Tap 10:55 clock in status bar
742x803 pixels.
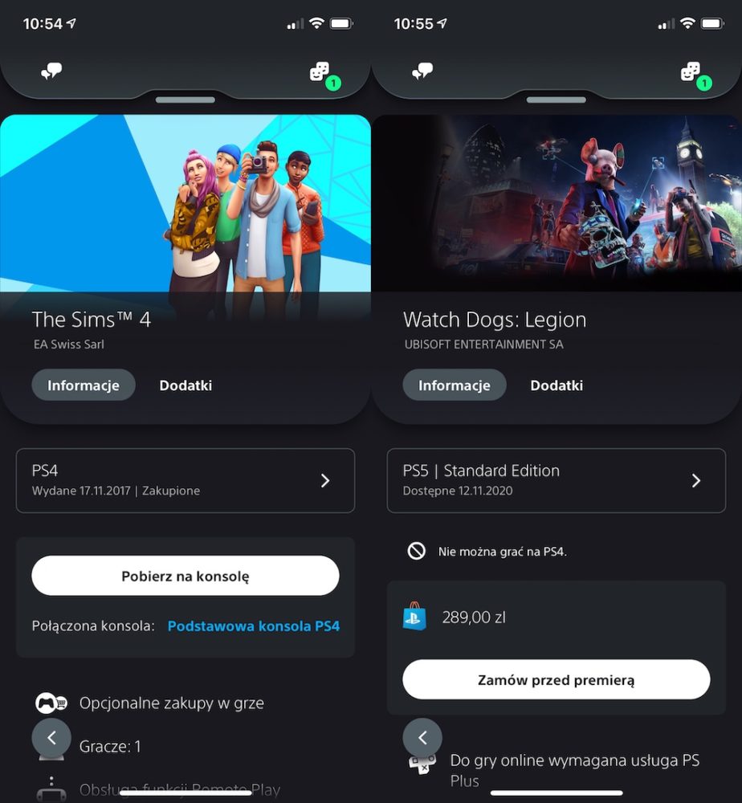click(414, 23)
